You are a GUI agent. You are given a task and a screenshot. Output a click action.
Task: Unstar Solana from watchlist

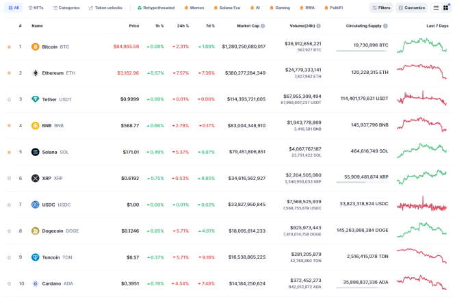tap(9, 152)
